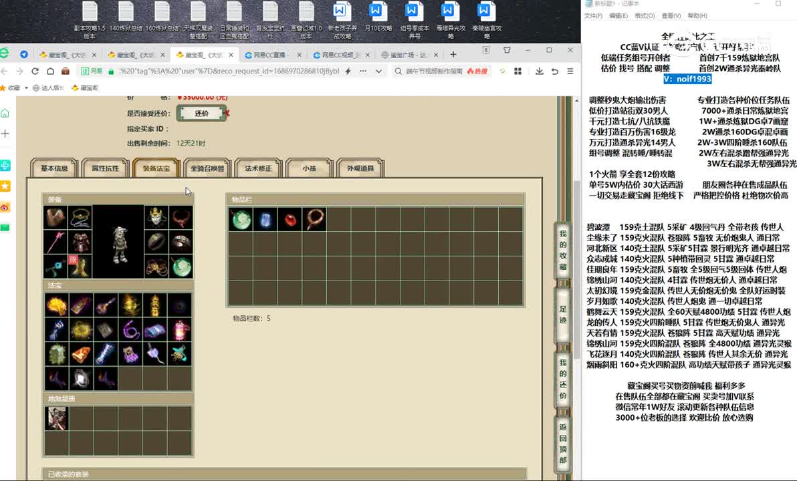The width and height of the screenshot is (797, 481).
Task: Select the orange gem 法宝 icon
Action: (82, 354)
